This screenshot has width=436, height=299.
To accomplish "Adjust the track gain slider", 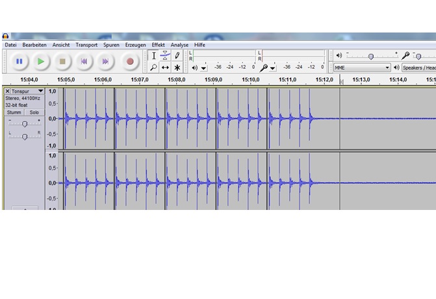I will [x=25, y=123].
